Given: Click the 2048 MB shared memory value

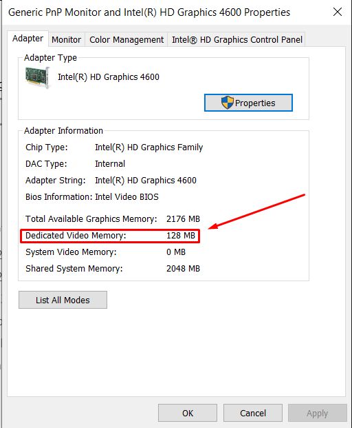Looking at the screenshot, I should pos(183,268).
